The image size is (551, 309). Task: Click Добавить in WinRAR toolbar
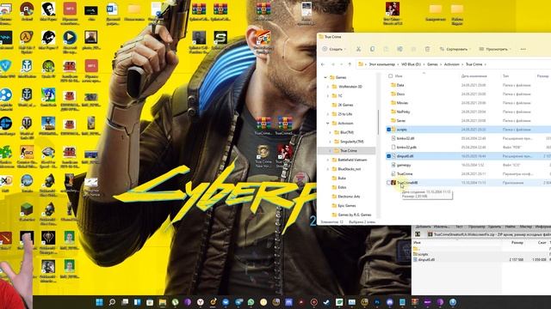coord(423,227)
